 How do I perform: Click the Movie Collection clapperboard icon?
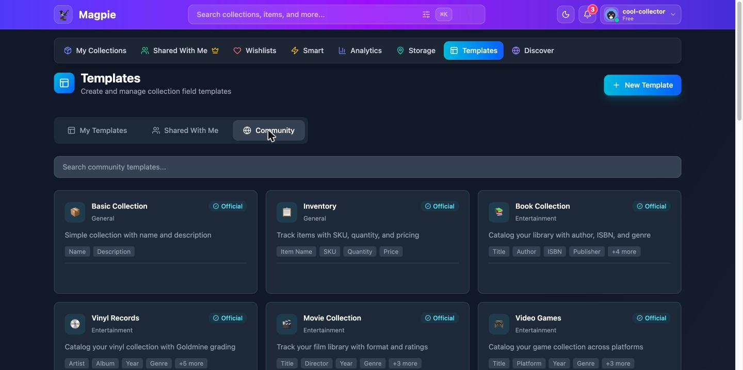[x=287, y=324]
